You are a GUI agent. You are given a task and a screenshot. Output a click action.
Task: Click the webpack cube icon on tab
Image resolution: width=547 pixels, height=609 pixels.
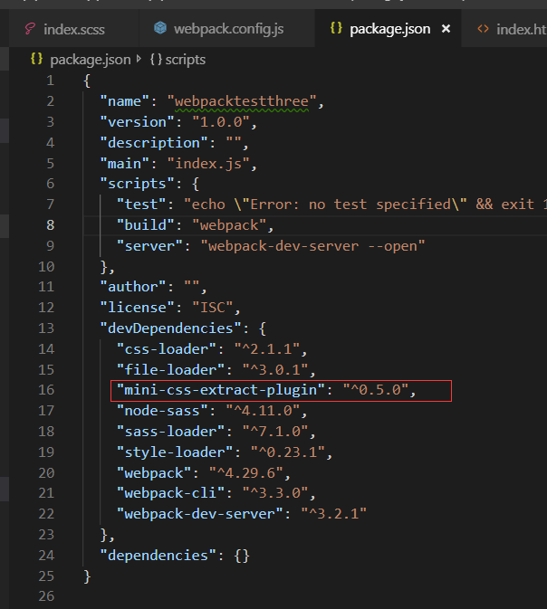(x=160, y=28)
